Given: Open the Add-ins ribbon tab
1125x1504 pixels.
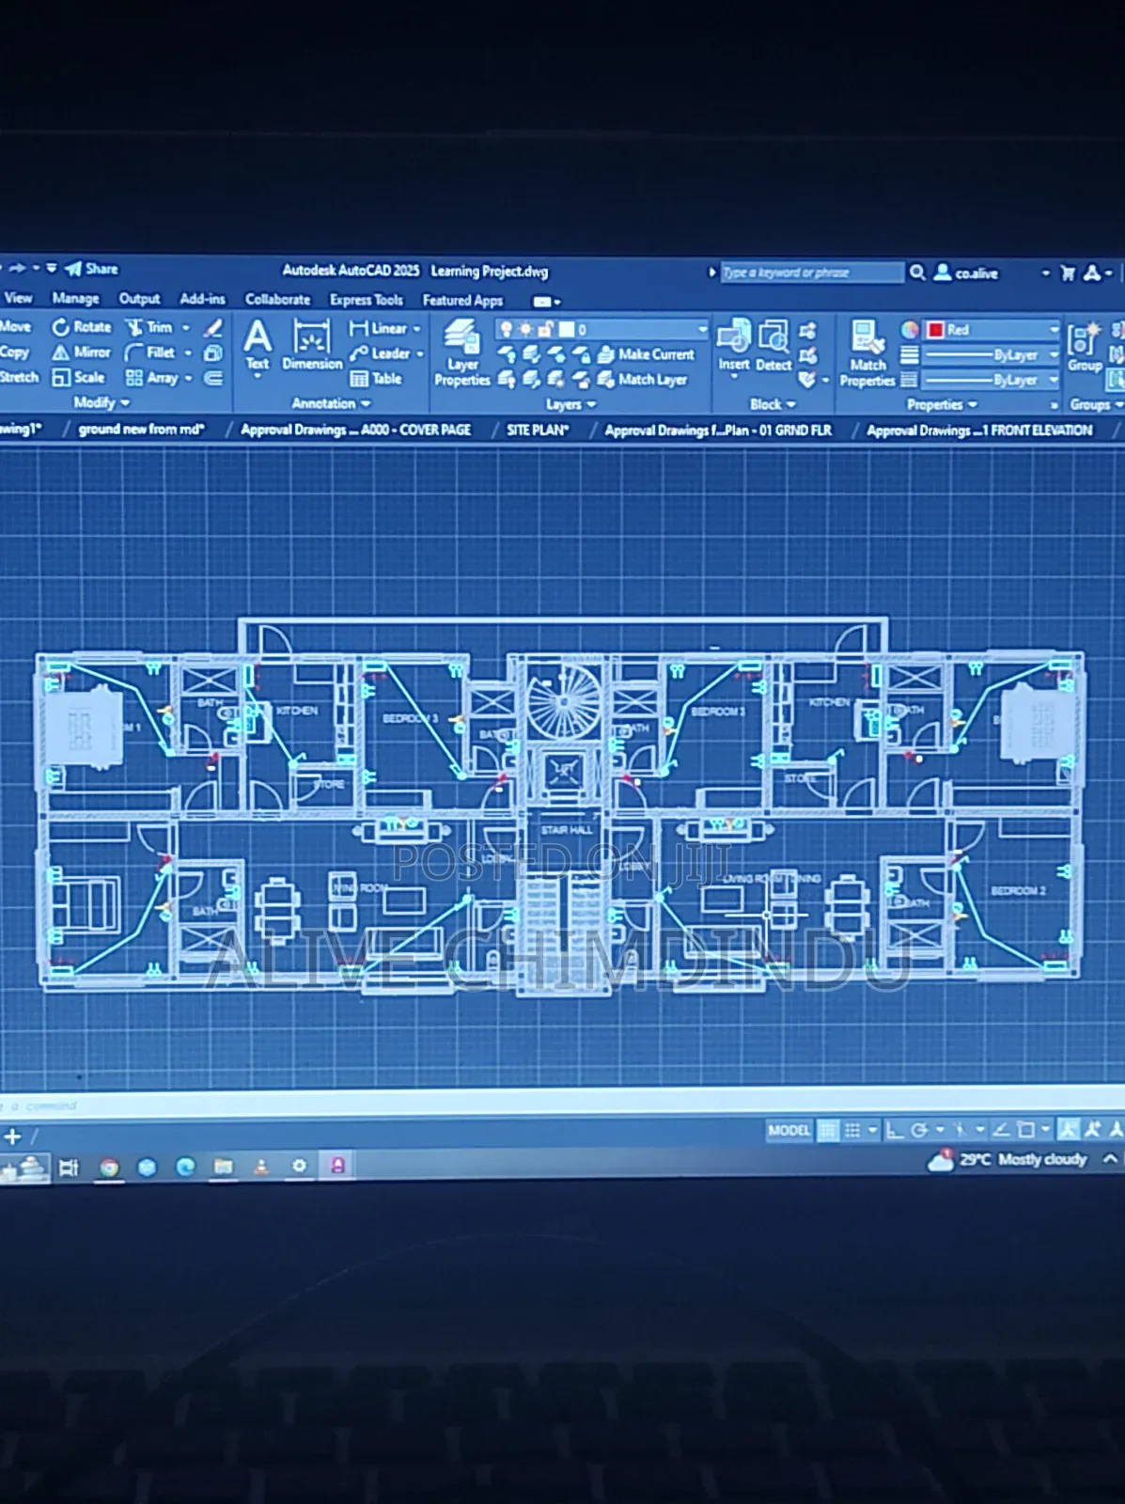Looking at the screenshot, I should click(202, 299).
